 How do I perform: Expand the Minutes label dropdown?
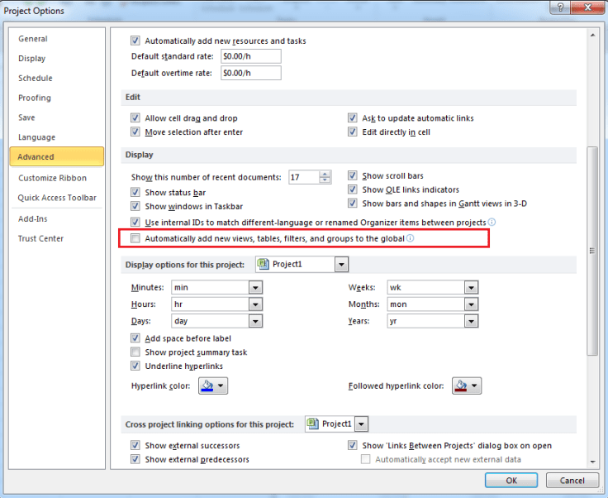coord(255,288)
